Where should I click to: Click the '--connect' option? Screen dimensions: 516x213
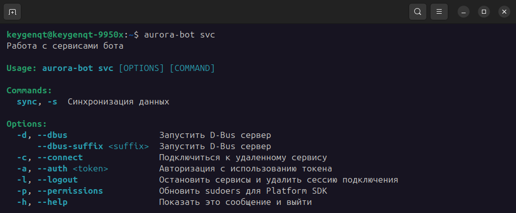pos(60,158)
